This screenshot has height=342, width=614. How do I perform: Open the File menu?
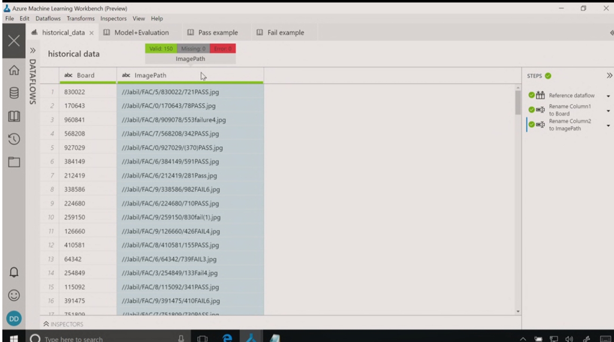[10, 19]
